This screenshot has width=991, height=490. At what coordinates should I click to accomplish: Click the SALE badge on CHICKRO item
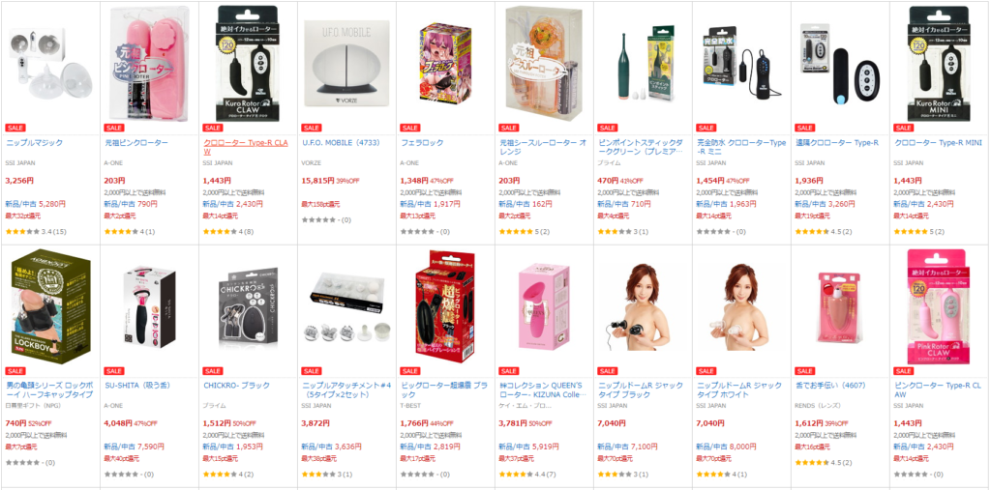[x=213, y=371]
